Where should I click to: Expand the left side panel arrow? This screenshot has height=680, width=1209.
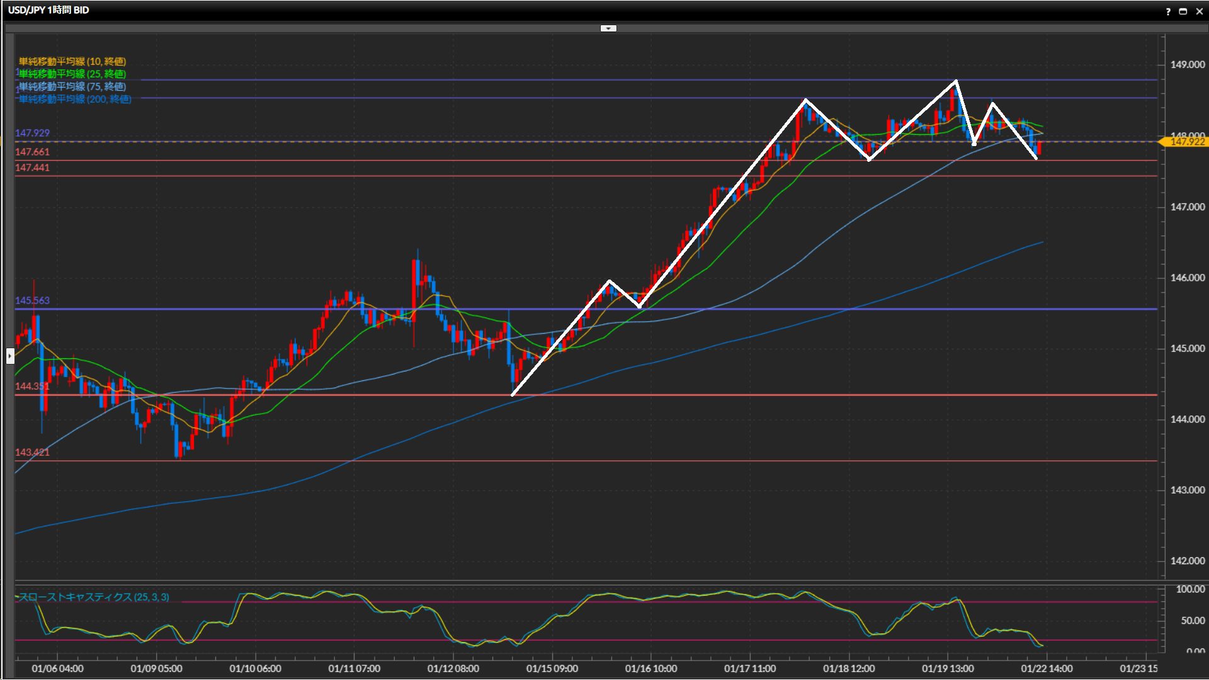pyautogui.click(x=9, y=356)
